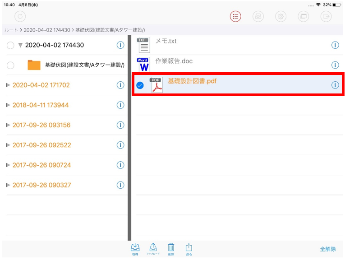
Task: Go to ルート in breadcrumb path
Action: (x=11, y=30)
